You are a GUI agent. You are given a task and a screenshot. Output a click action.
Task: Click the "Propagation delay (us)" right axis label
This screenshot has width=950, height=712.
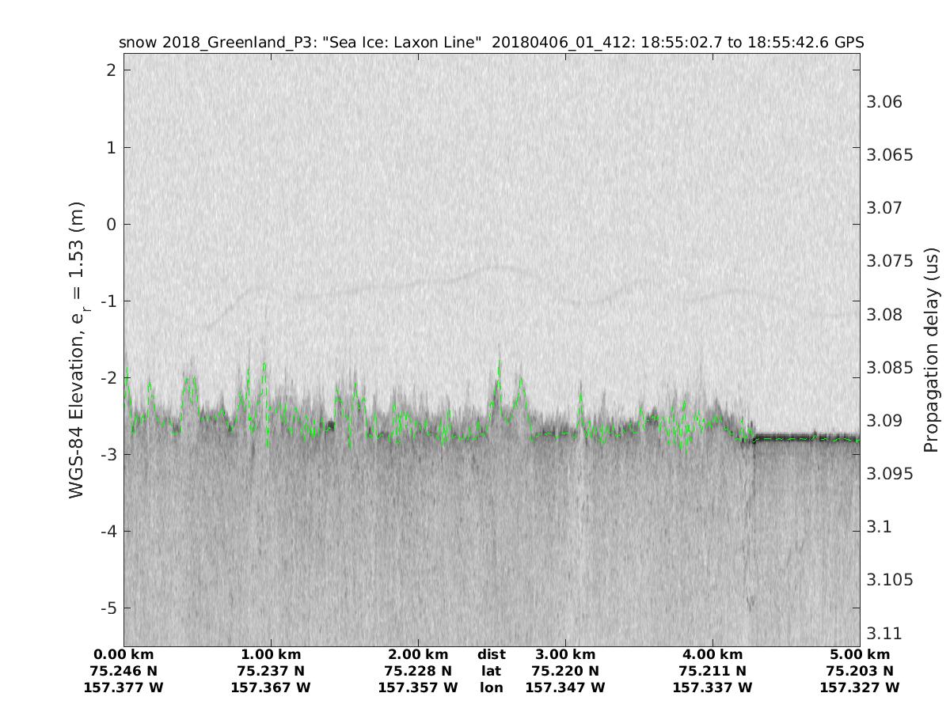931,349
